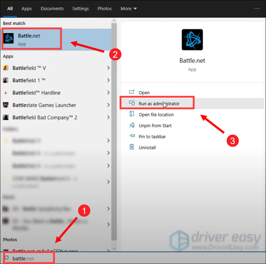Click the Uninstall trash icon
Viewport: 266px width, 264px height.
(132, 147)
